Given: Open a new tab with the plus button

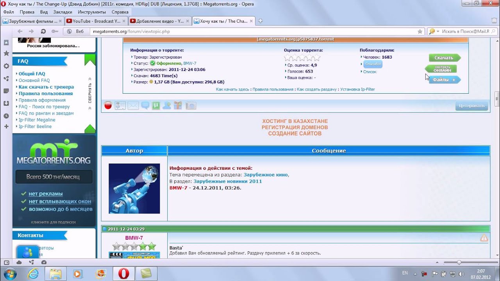Looking at the screenshot, I should click(261, 21).
